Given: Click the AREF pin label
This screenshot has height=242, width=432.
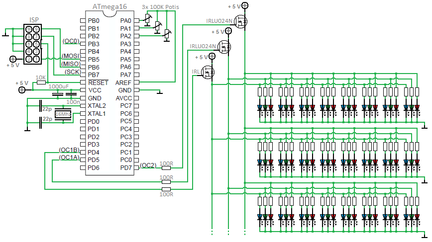Looking at the screenshot, I should 123,82.
